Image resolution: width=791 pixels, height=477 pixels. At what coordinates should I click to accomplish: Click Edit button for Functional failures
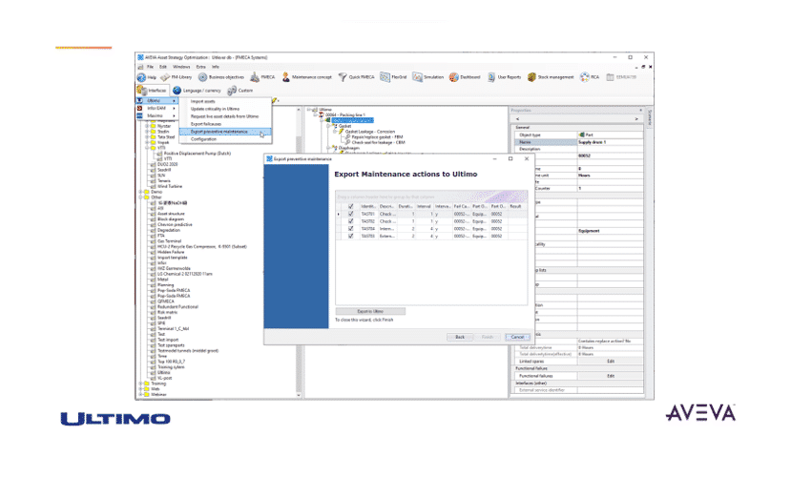click(x=611, y=376)
